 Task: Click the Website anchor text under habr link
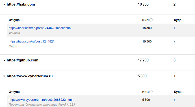click(x=14, y=33)
